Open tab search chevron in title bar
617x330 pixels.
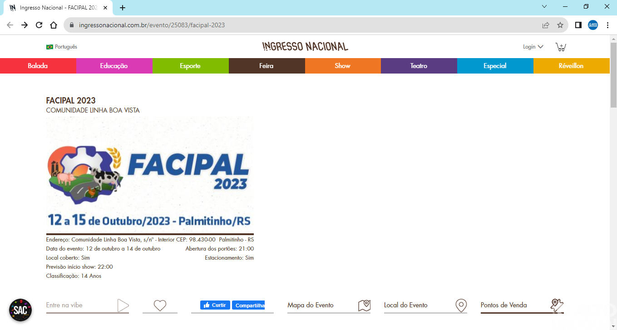click(545, 6)
